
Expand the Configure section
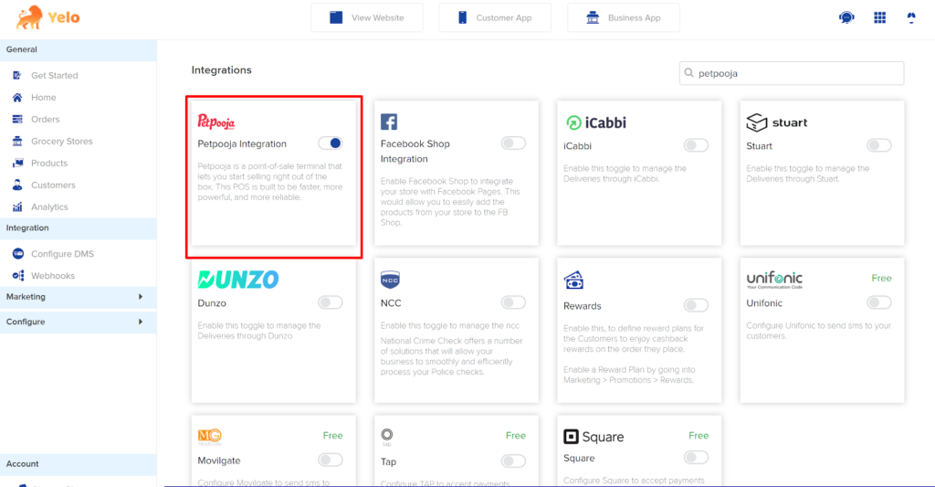point(79,322)
